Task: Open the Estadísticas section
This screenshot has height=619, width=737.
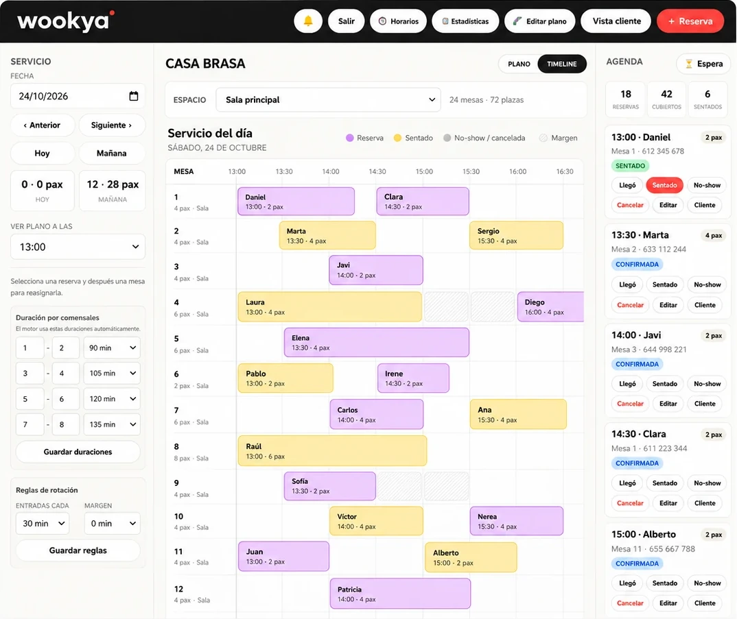Action: coord(465,21)
